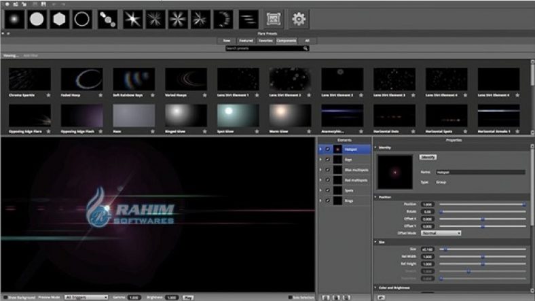Viewport: 535px width, 301px height.
Task: Click the search magnifier icon
Action: (306, 48)
